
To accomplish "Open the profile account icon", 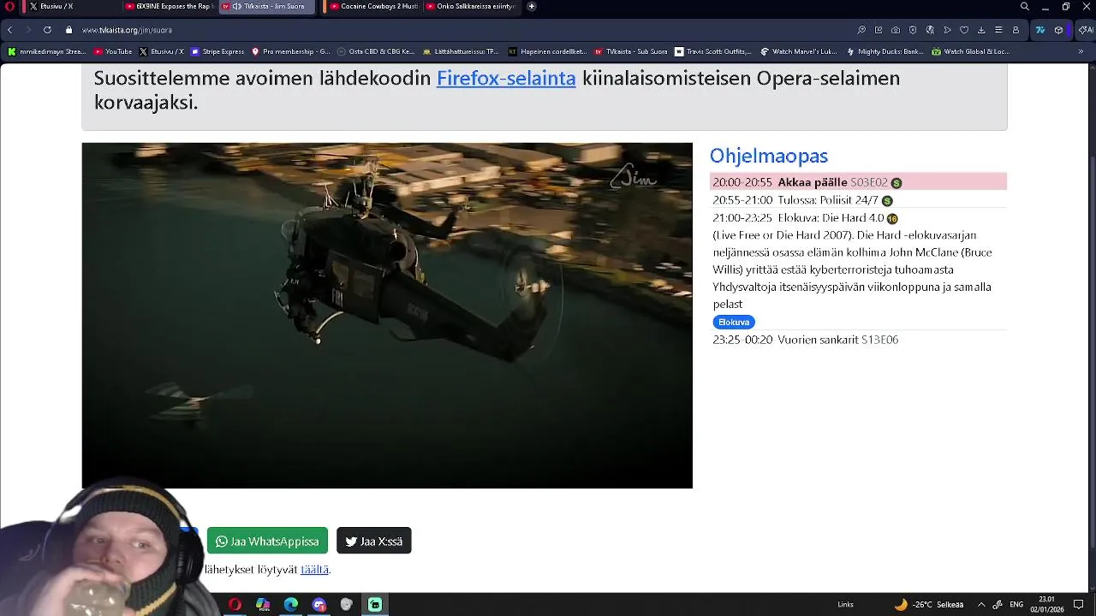I will click(x=1016, y=30).
